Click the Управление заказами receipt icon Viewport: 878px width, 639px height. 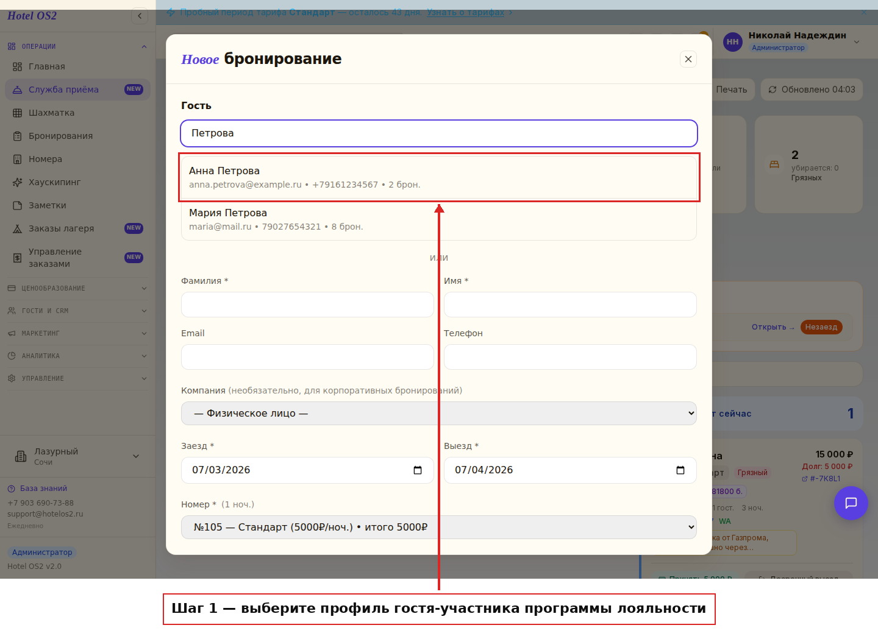17,258
